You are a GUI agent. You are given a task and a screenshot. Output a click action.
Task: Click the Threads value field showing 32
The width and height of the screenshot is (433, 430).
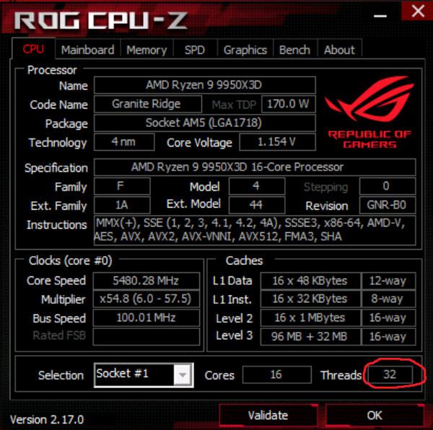[x=390, y=374]
